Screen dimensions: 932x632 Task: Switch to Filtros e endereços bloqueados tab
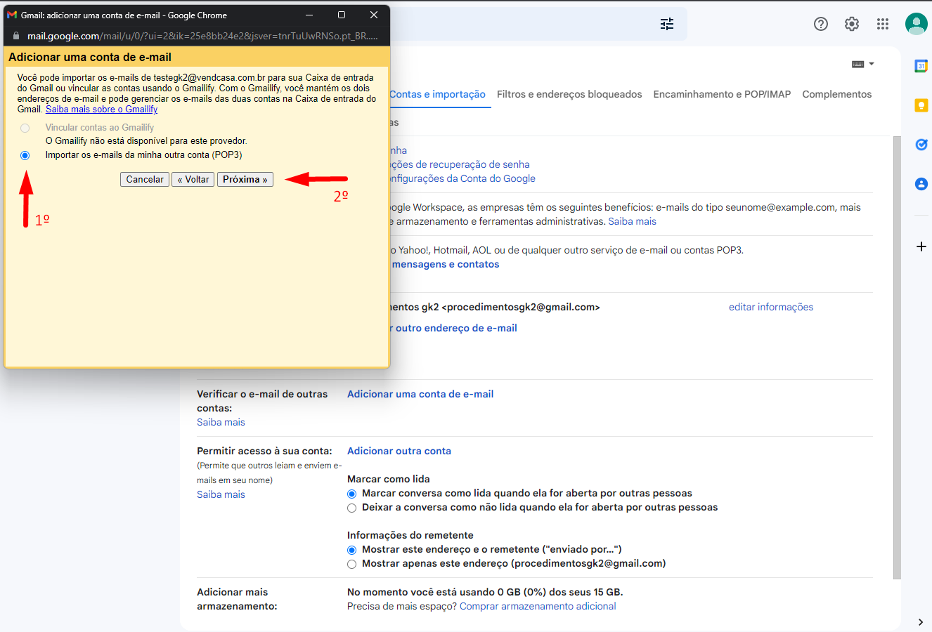(569, 94)
